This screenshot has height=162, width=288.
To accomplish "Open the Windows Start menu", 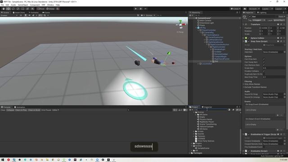I will (x=3, y=160).
